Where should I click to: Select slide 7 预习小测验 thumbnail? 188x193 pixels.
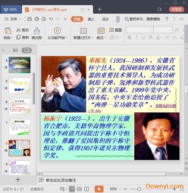click(19, 127)
